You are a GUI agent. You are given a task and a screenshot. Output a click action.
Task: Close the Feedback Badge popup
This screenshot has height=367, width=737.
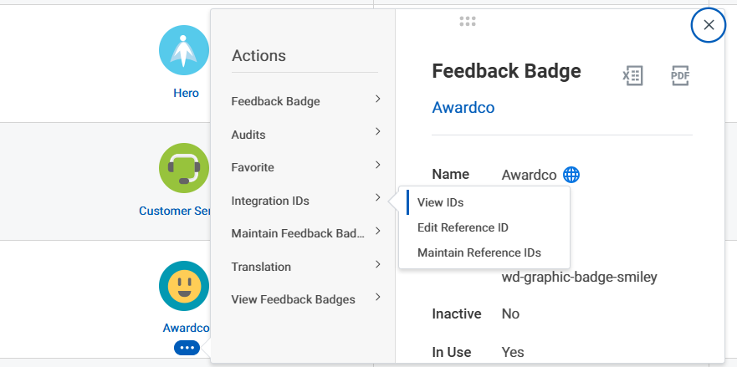click(709, 25)
